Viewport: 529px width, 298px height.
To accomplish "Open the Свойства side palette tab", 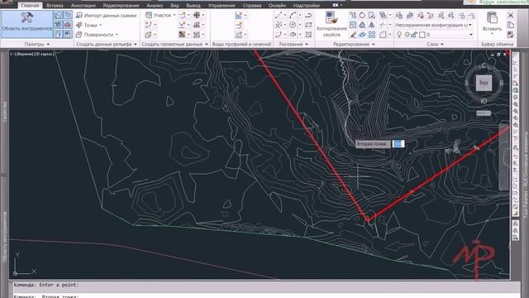I will point(4,113).
